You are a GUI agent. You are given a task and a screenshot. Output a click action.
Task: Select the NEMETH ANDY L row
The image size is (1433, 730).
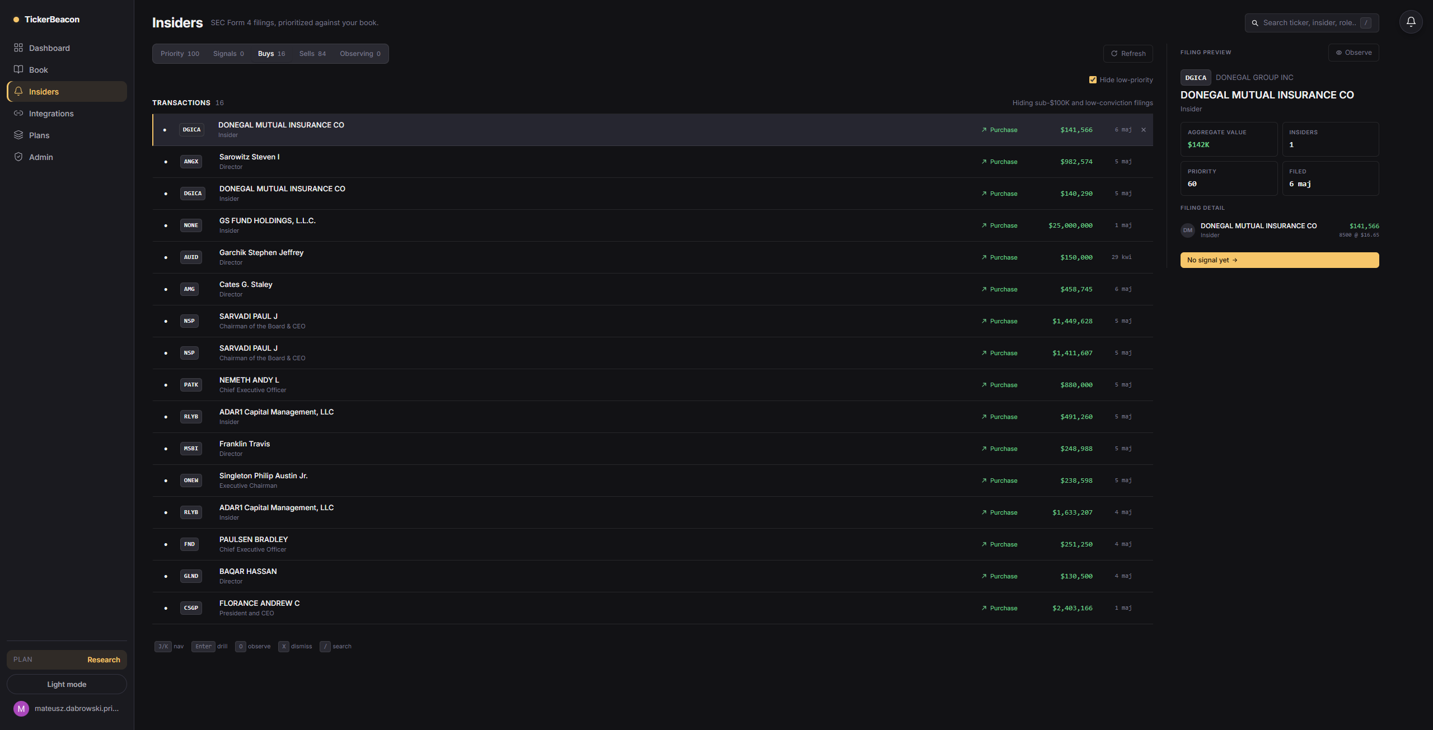click(x=653, y=385)
